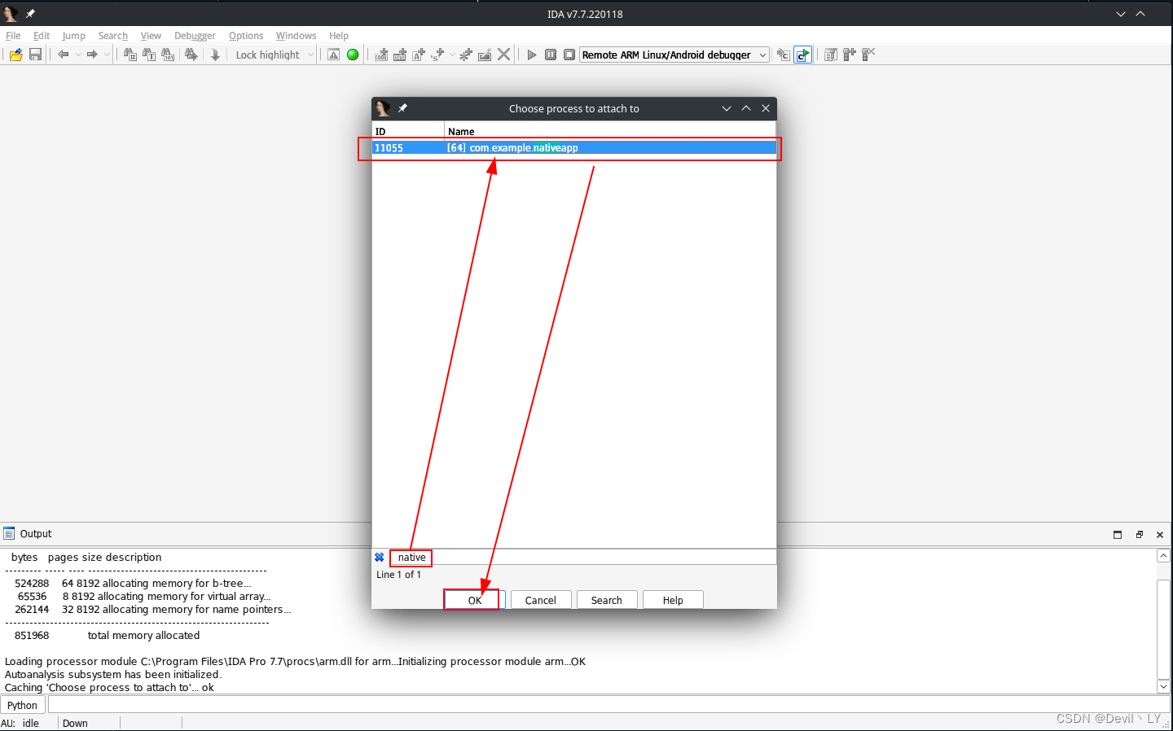This screenshot has height=731, width=1173.
Task: Click the add struct 's' icon
Action: [438, 55]
